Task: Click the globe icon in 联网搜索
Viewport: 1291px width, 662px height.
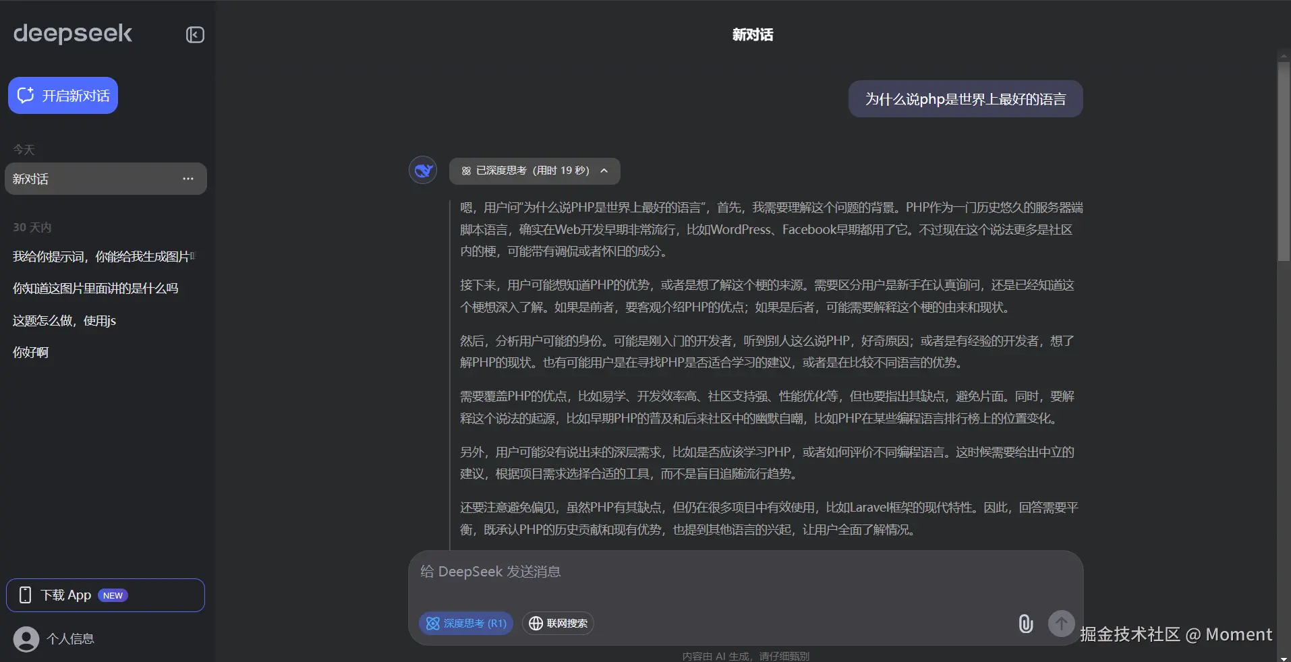Action: click(x=536, y=624)
